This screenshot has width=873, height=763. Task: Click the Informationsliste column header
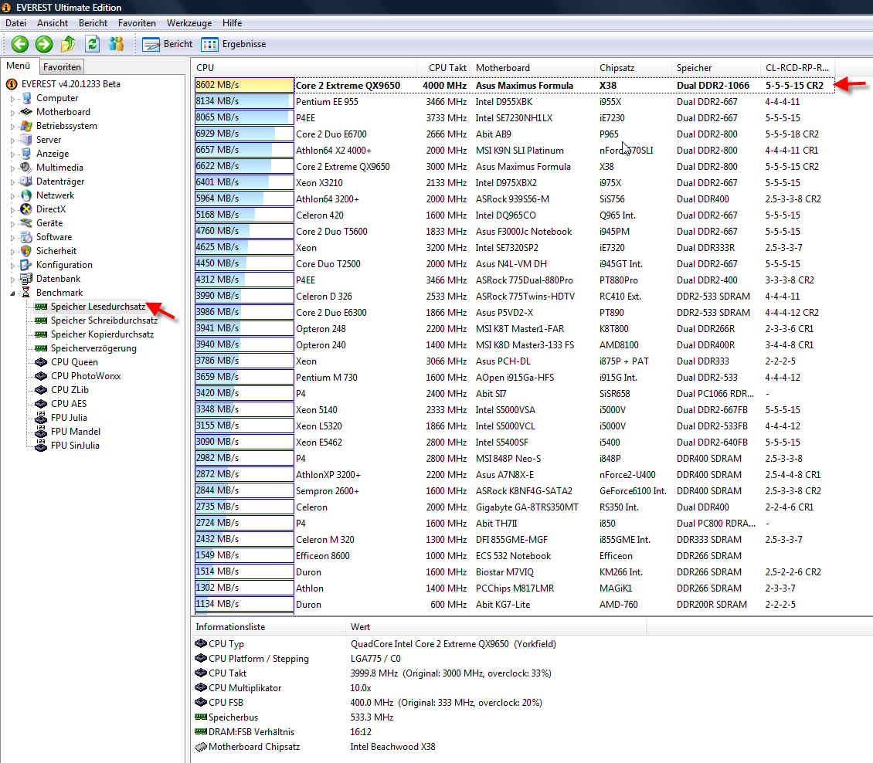tap(268, 627)
